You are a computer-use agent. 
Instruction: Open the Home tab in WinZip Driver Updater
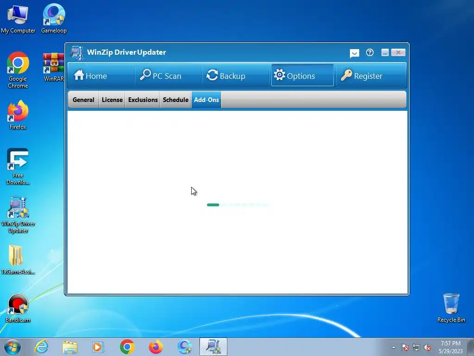pos(101,76)
